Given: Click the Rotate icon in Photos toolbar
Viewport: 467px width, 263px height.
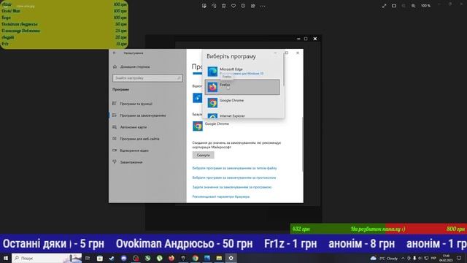Looking at the screenshot, I should point(214,6).
